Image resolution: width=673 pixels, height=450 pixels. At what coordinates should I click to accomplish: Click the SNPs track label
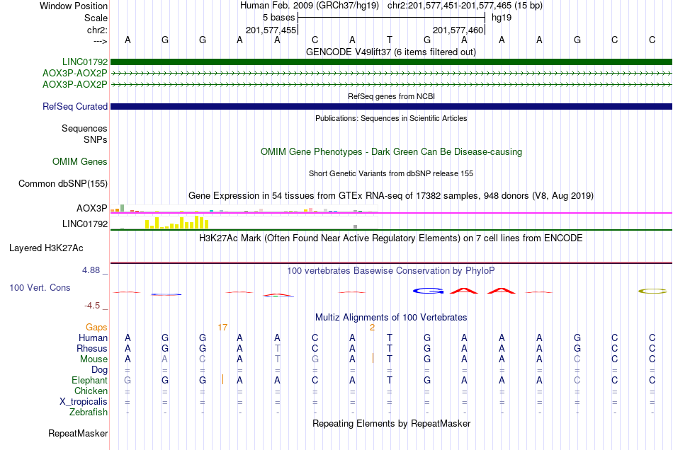(96, 139)
